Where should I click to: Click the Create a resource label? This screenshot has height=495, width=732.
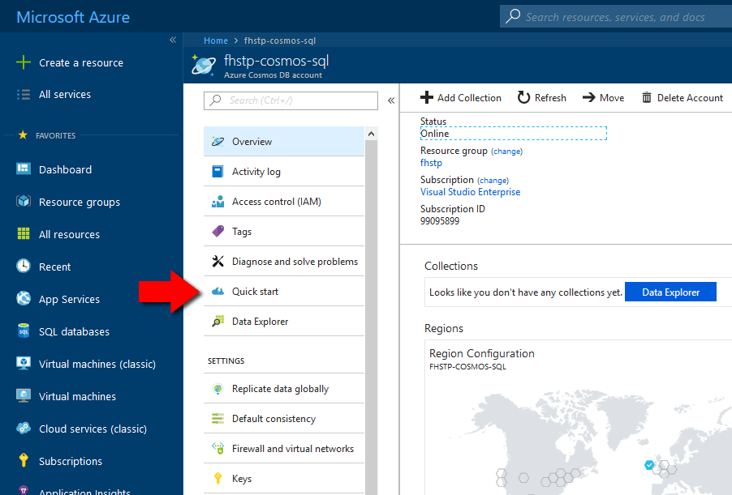pyautogui.click(x=81, y=63)
